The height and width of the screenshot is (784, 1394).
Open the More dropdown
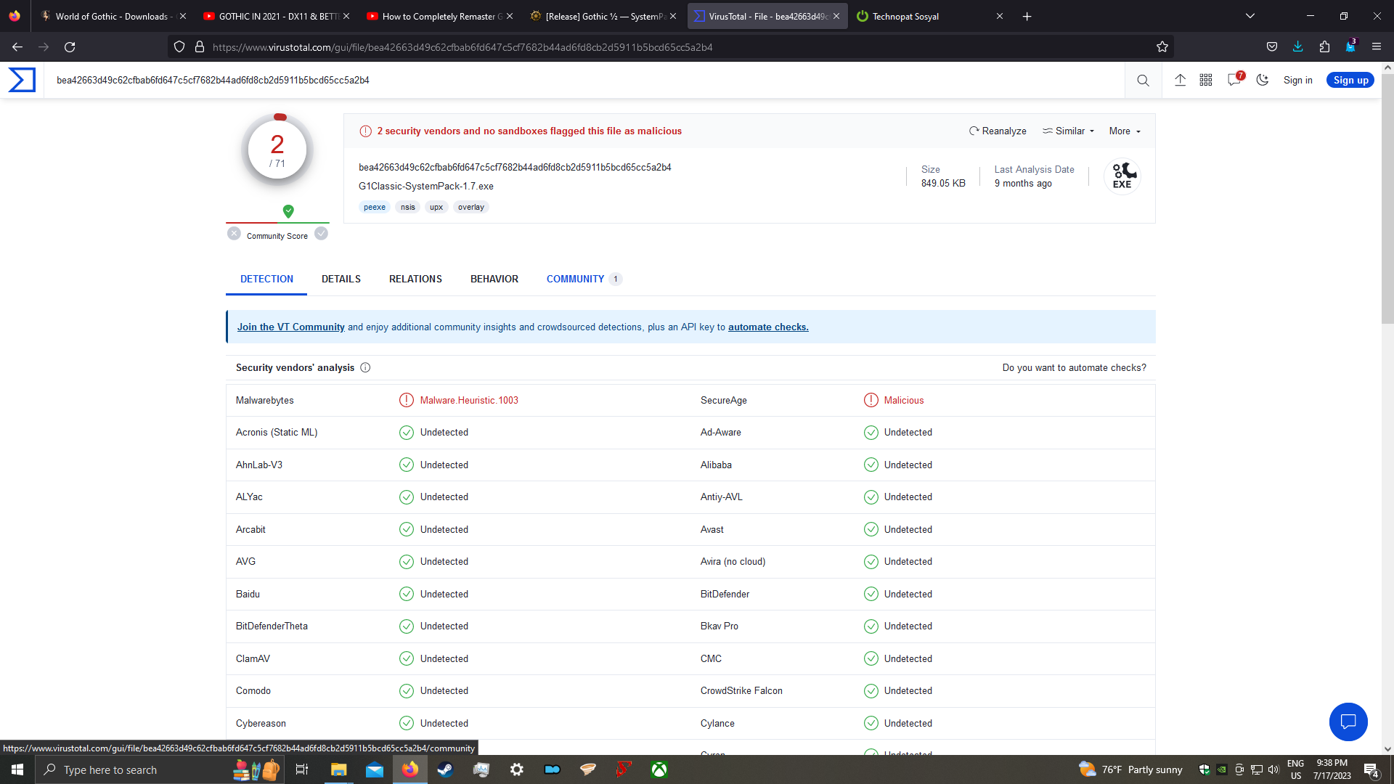tap(1124, 131)
